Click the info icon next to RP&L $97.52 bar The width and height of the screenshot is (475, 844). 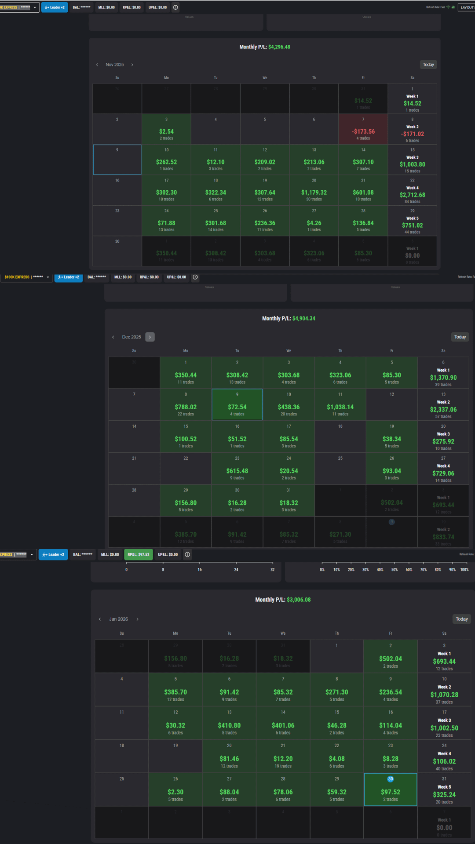187,554
